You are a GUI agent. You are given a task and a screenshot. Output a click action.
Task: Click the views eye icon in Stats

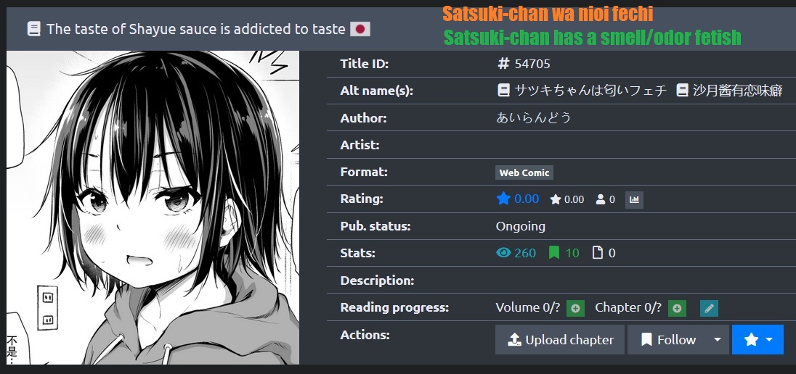click(x=503, y=252)
